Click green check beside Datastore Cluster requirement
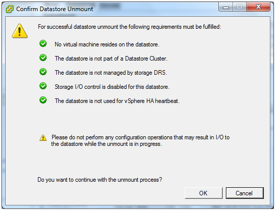This screenshot has width=276, height=212. coord(43,58)
